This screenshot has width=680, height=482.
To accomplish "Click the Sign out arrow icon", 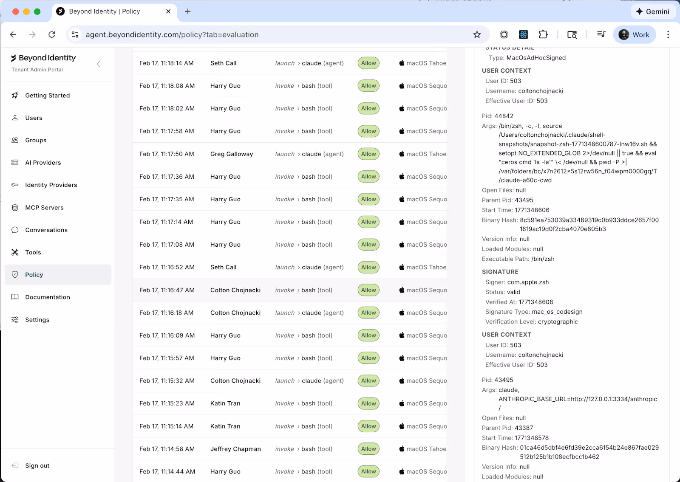I will [15, 465].
